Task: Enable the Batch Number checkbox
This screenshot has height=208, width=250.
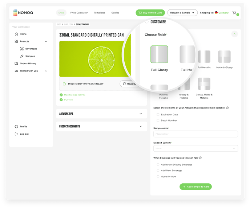Action: [158, 121]
